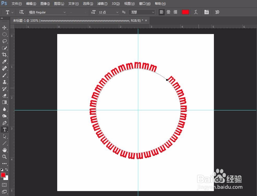Change the screen mode

coord(4,192)
